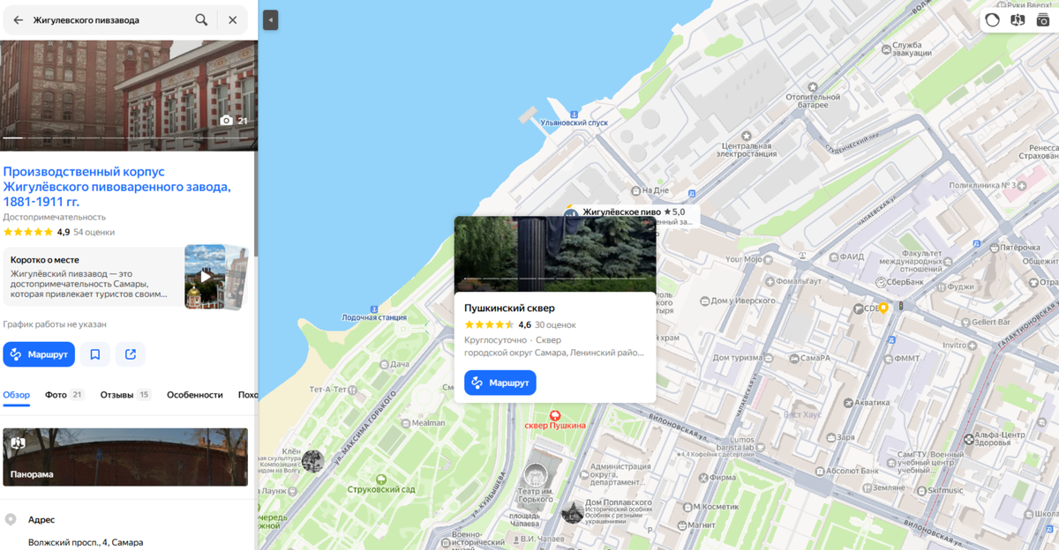Click the 'На Дне' map marker
Screen dimensions: 1059x550
(635, 190)
